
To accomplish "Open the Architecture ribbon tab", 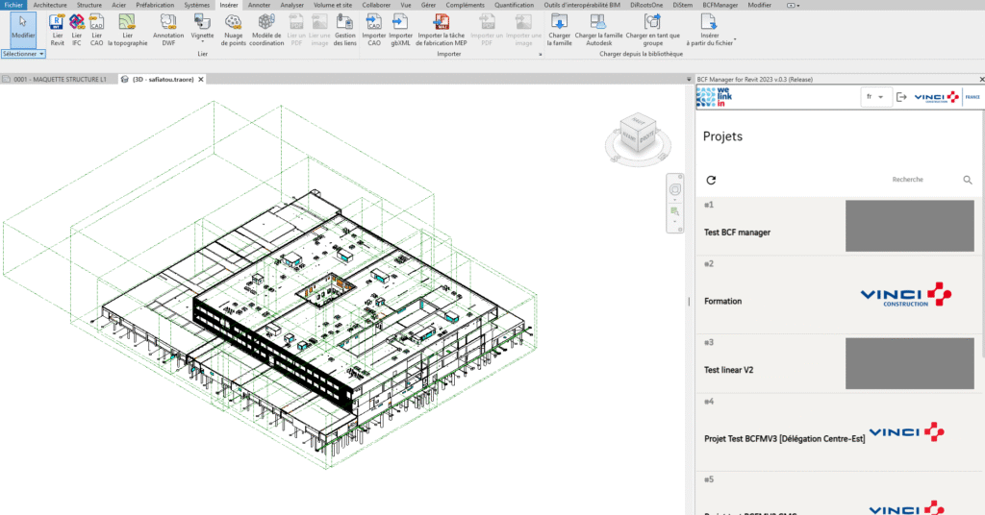I will click(x=50, y=5).
